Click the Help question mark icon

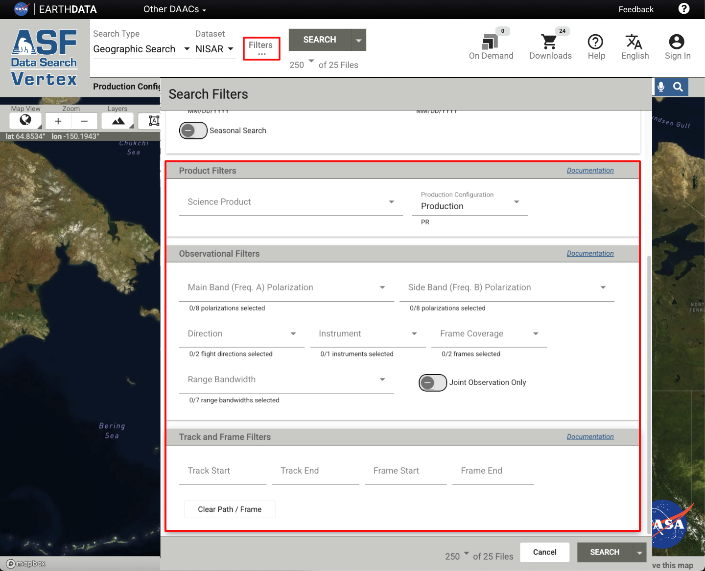tap(595, 43)
